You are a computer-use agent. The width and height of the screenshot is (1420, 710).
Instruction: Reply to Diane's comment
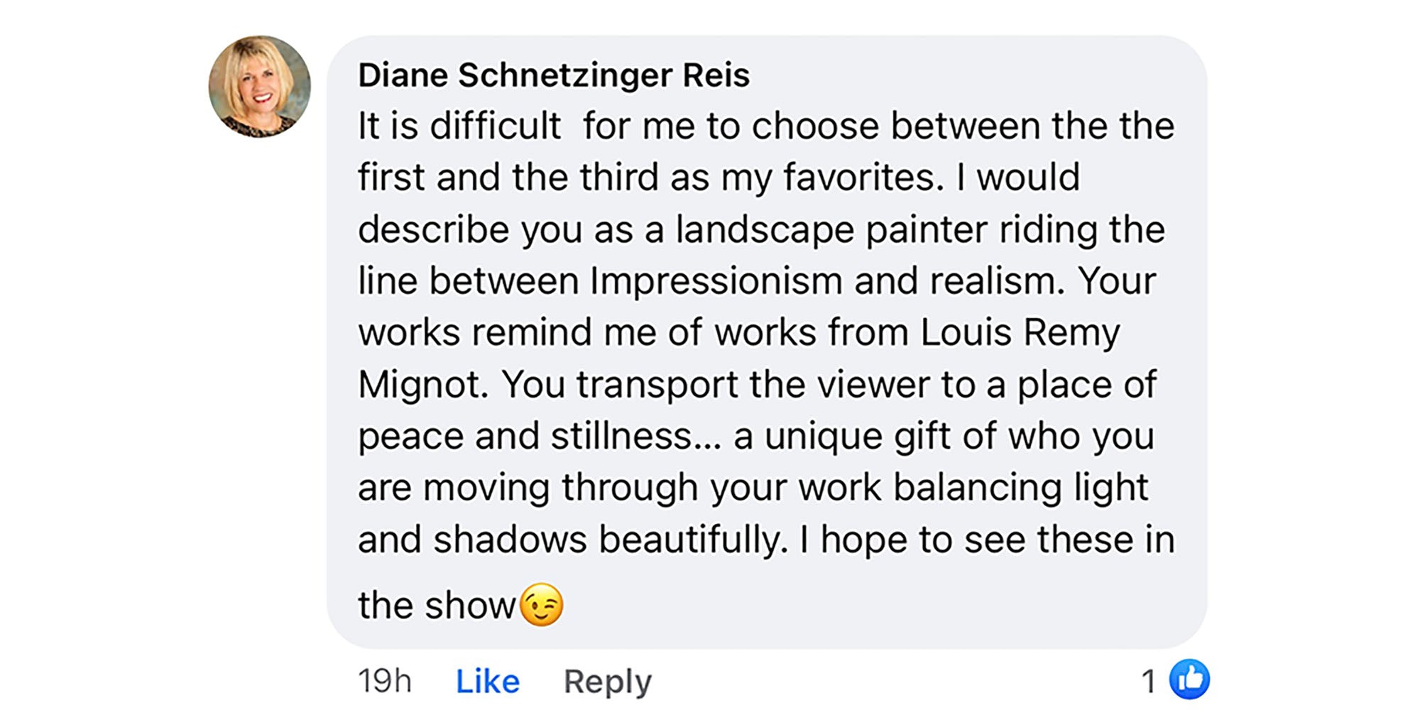[x=607, y=681]
